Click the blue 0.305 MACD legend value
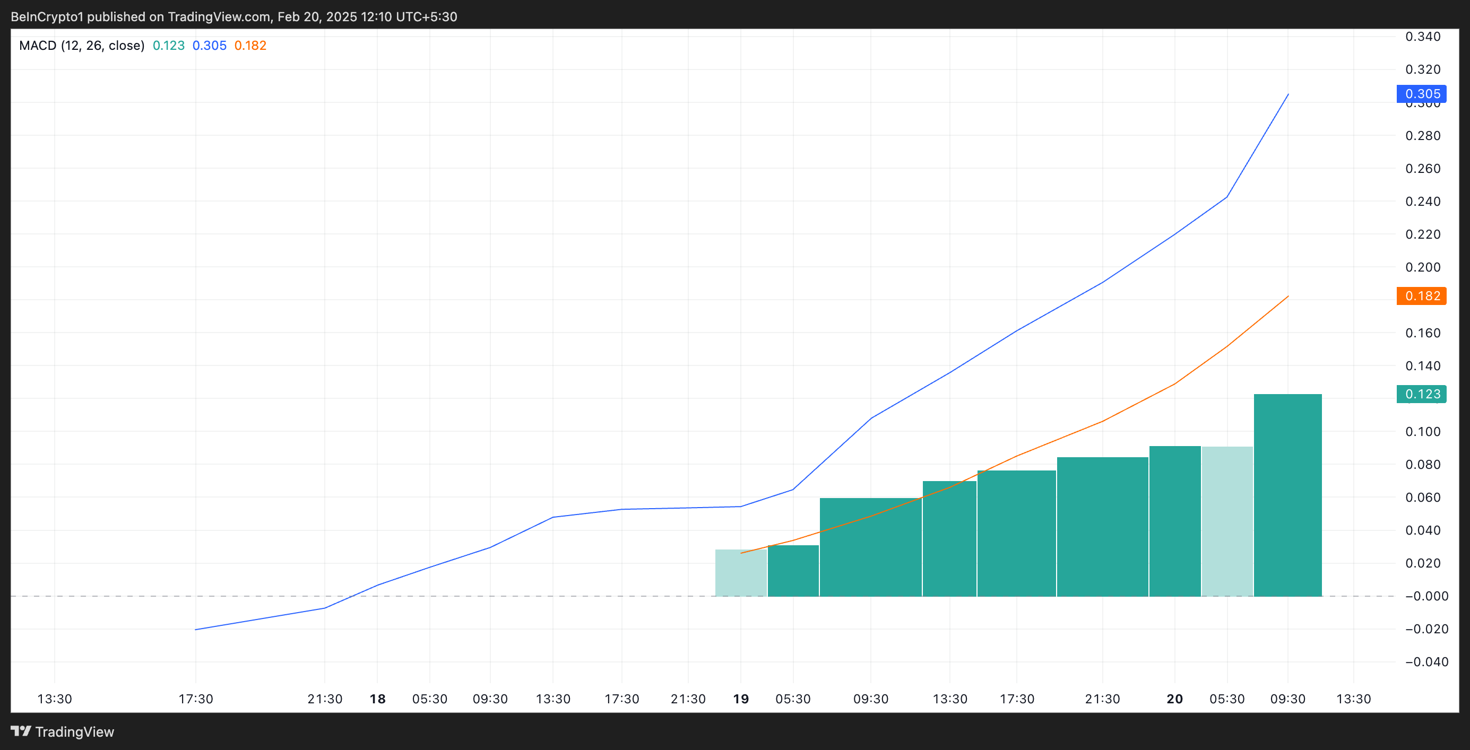This screenshot has height=750, width=1470. coord(209,46)
